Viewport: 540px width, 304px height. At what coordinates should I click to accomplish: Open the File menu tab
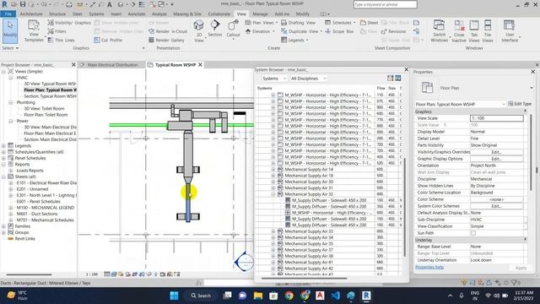[8, 14]
